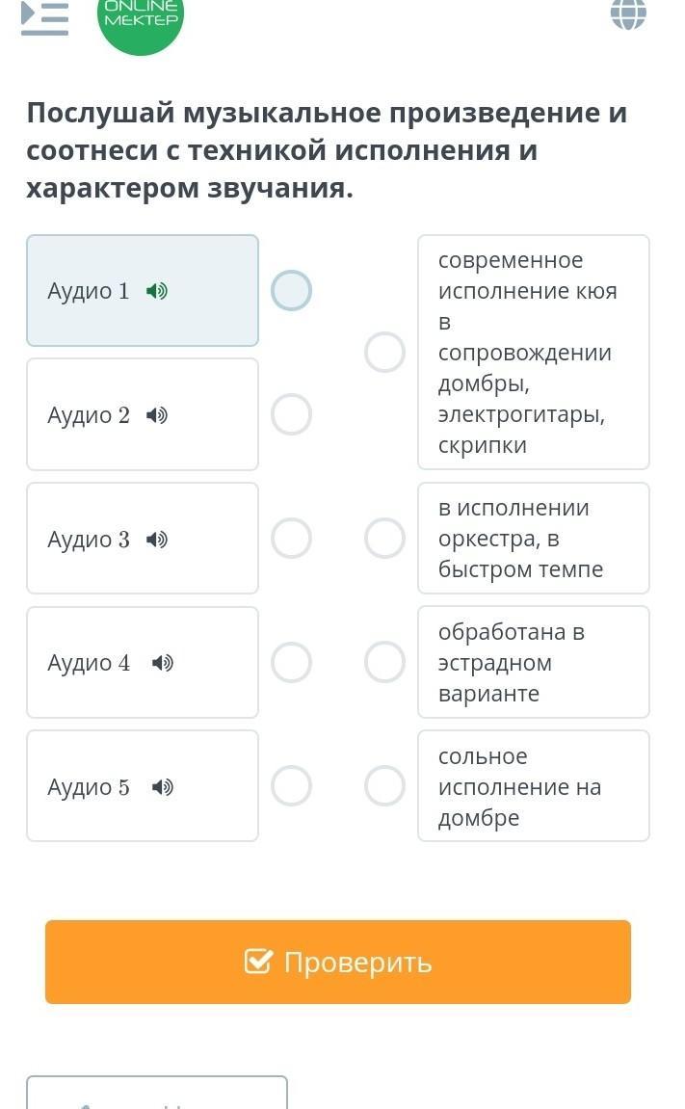The image size is (685, 1109).
Task: Click the partially visible button below Проверить
Action: pyautogui.click(x=157, y=1095)
